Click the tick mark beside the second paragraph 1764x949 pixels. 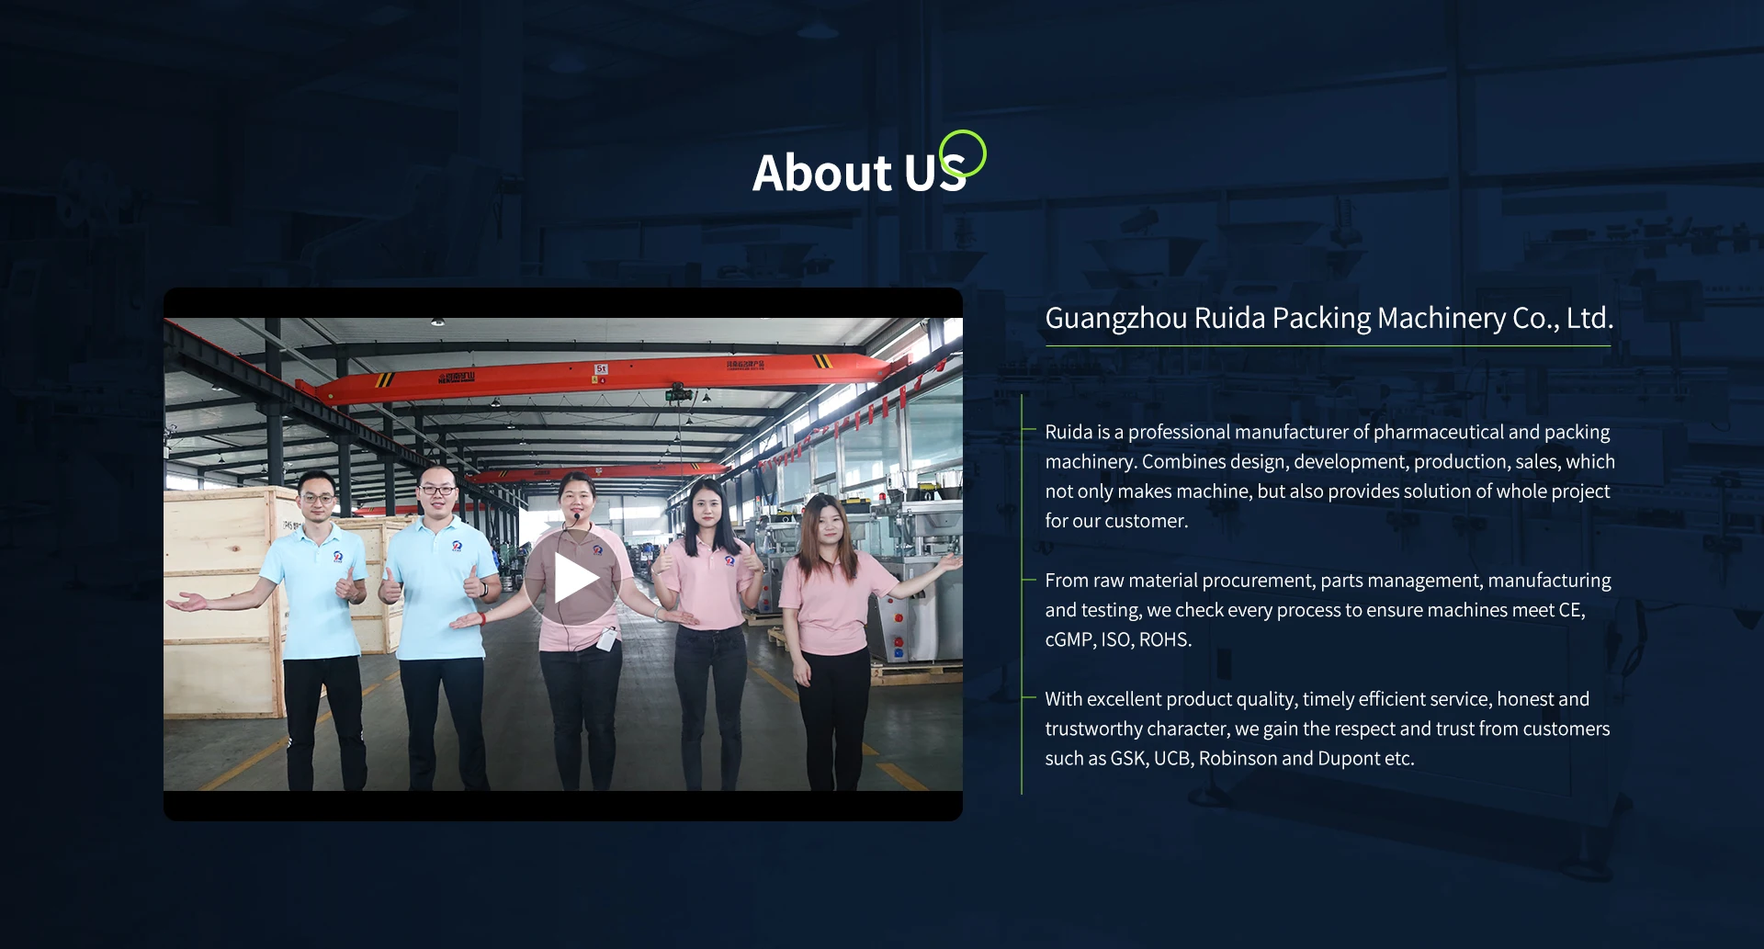(1031, 579)
